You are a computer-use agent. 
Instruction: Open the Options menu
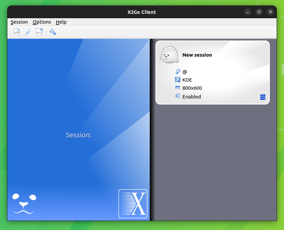42,22
